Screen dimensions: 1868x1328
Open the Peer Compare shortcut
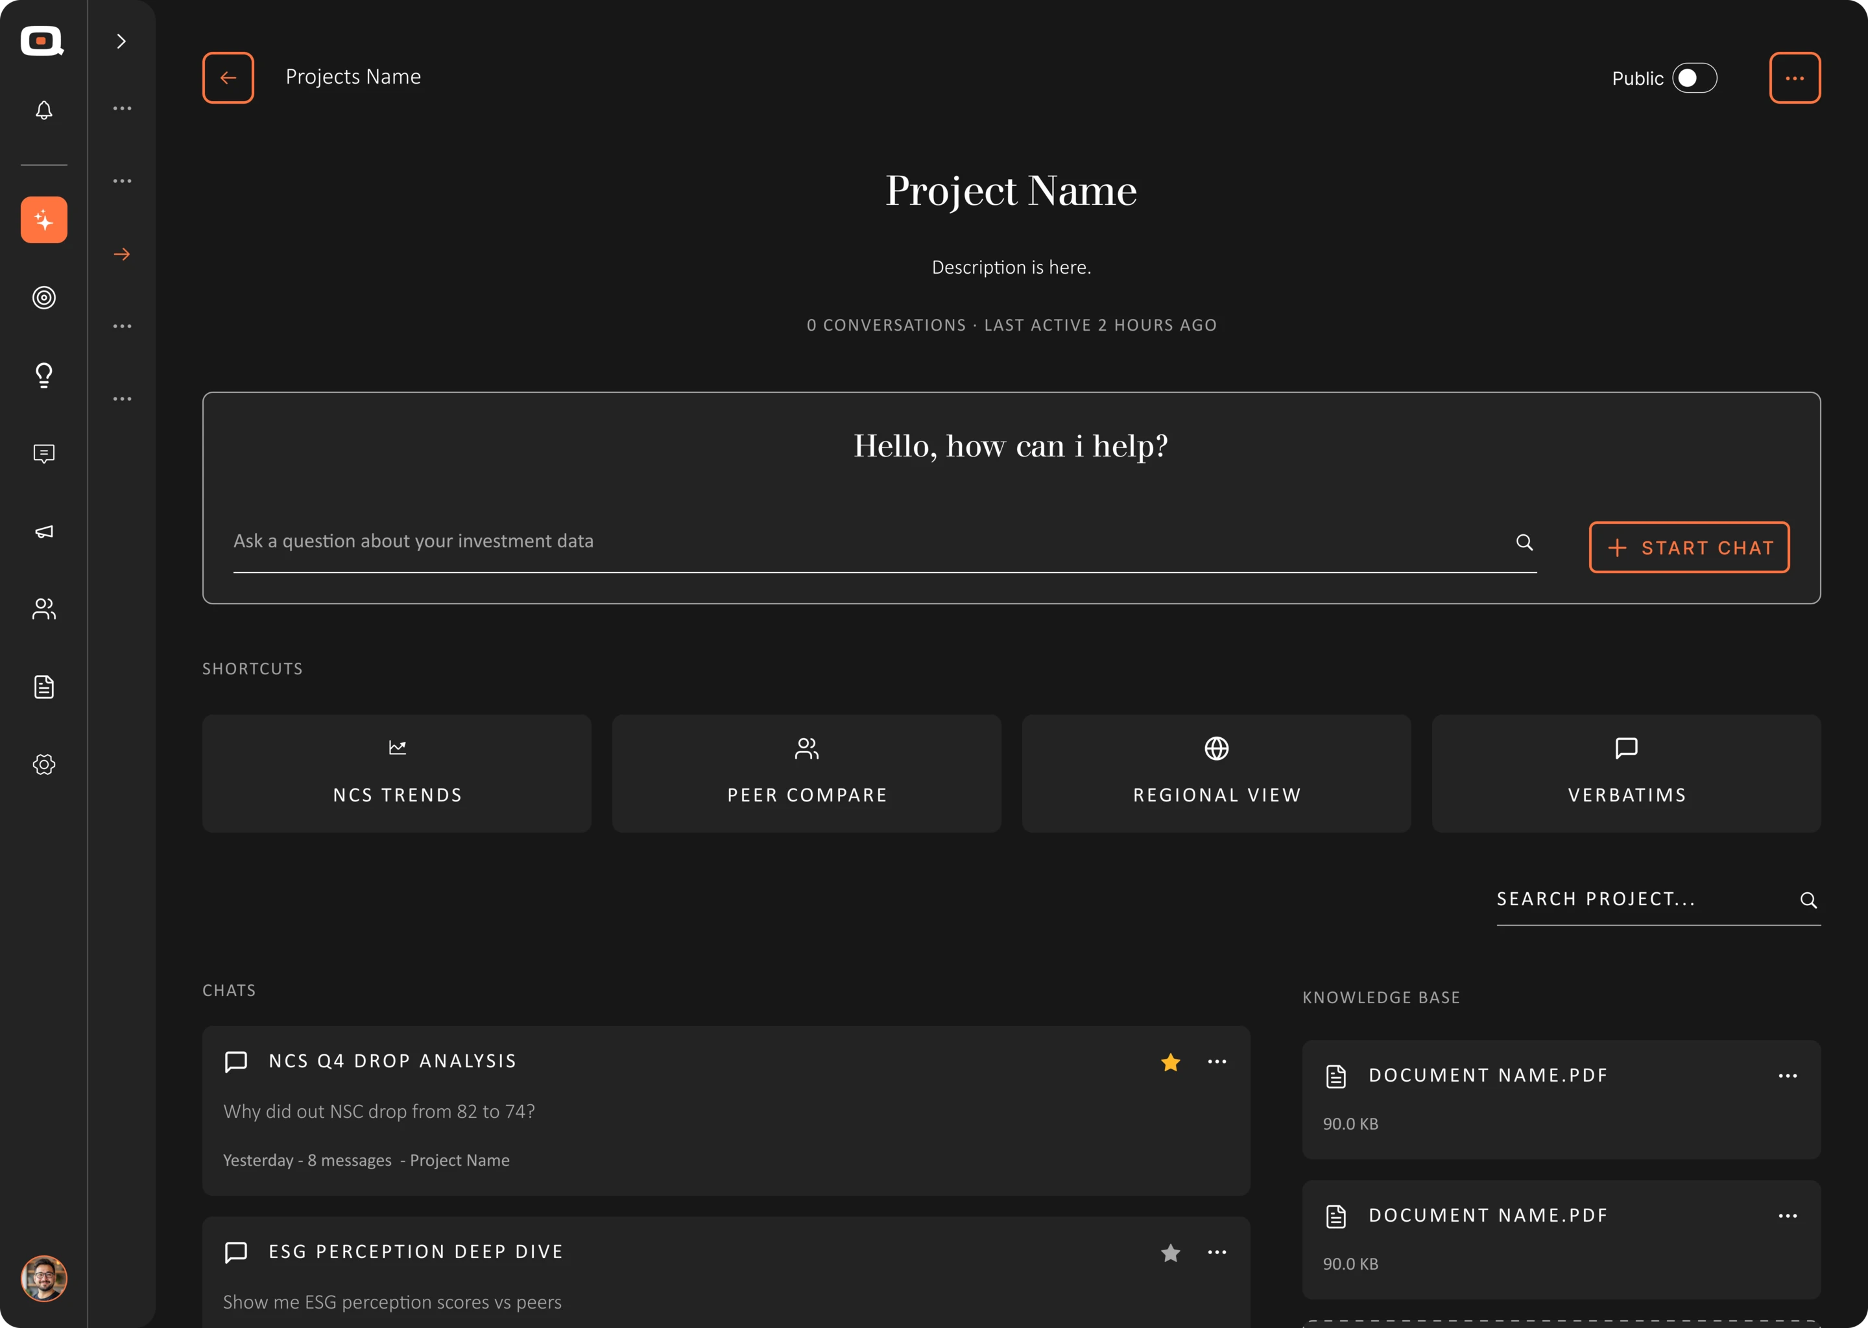pyautogui.click(x=806, y=774)
